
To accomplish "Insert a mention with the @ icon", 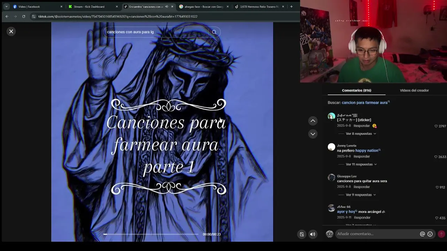I will coord(422,234).
